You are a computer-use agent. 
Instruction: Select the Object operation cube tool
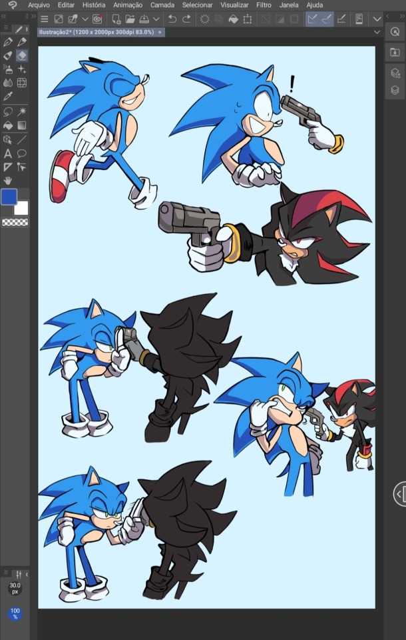click(x=8, y=140)
